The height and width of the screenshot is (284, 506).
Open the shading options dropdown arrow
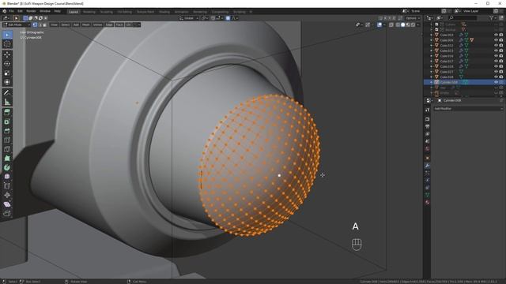tap(418, 24)
